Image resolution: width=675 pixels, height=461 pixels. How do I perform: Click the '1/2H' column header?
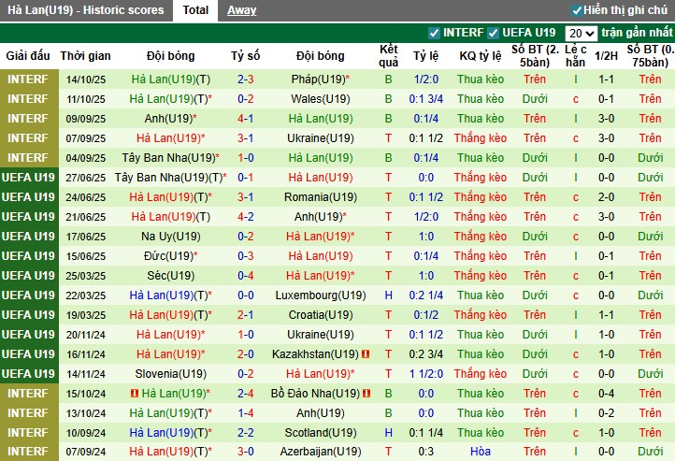click(x=606, y=56)
